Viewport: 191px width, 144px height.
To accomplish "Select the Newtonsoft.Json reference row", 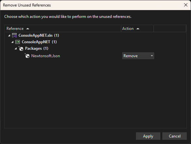I will pyautogui.click(x=95, y=56).
